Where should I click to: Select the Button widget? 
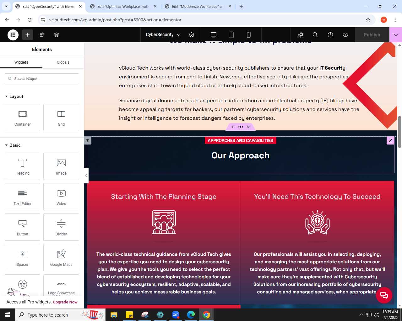coord(23,227)
